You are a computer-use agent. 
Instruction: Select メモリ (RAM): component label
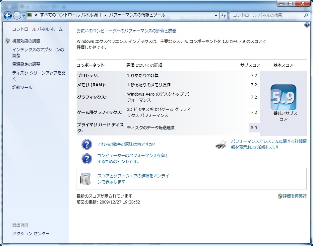tap(91, 85)
